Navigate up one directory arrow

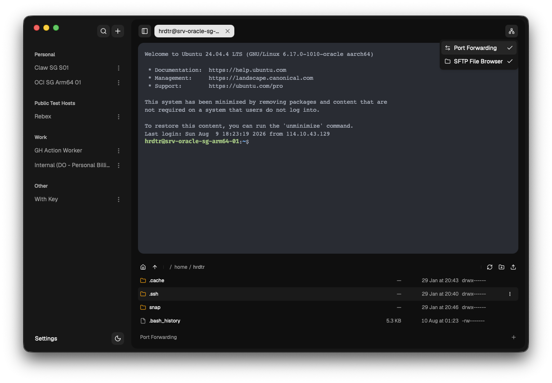point(155,267)
